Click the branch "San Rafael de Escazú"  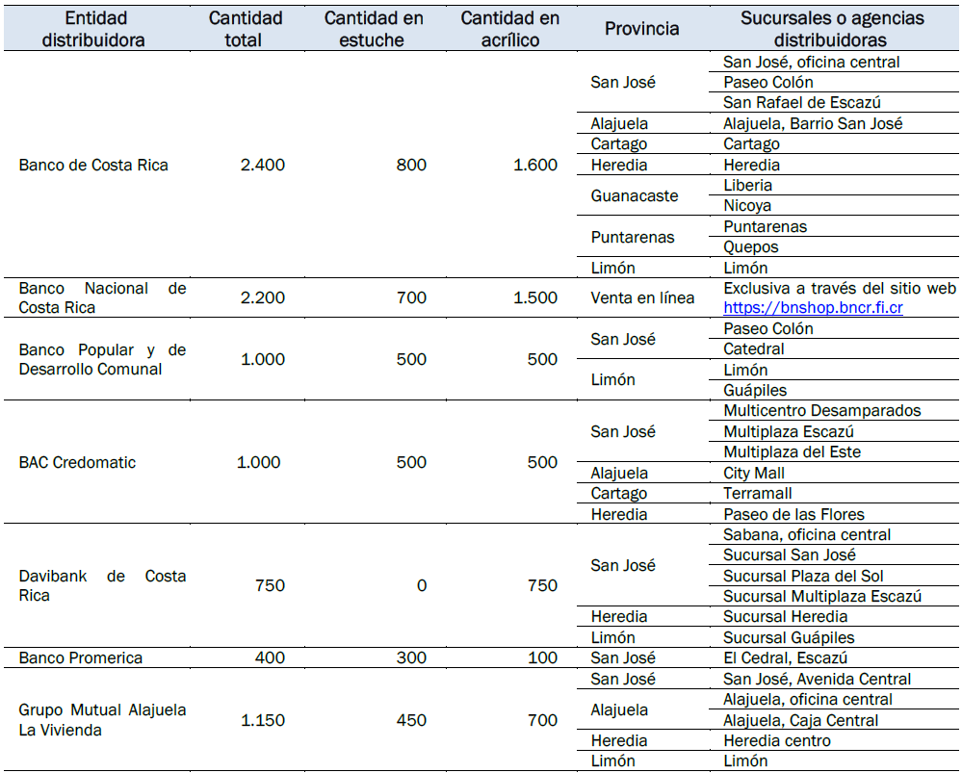tap(802, 102)
